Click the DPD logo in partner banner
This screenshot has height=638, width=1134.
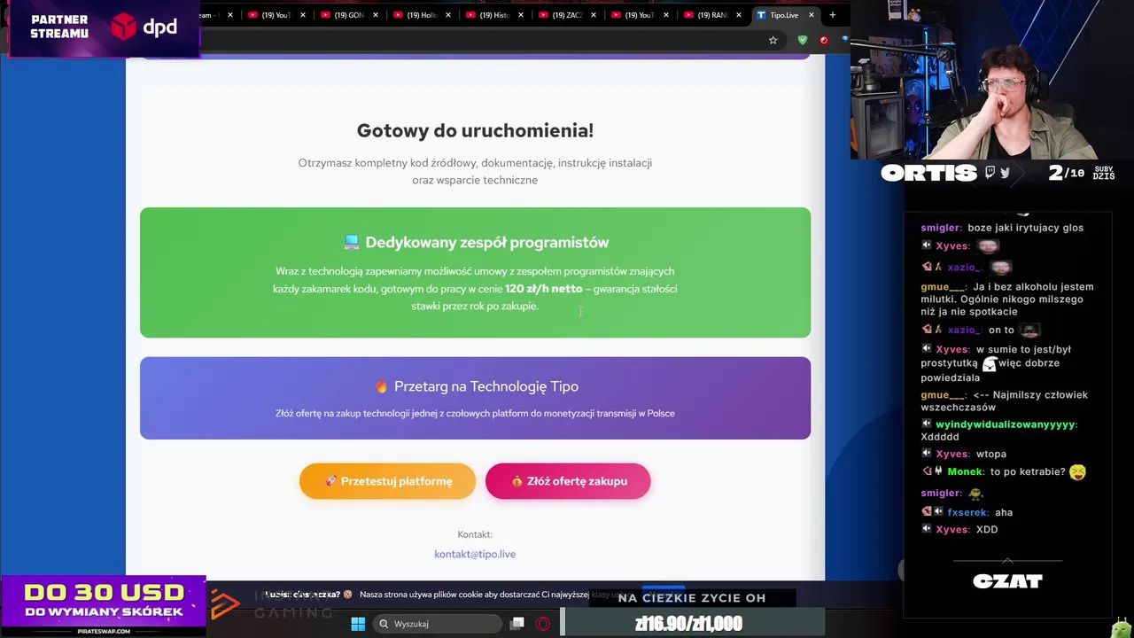[144, 27]
